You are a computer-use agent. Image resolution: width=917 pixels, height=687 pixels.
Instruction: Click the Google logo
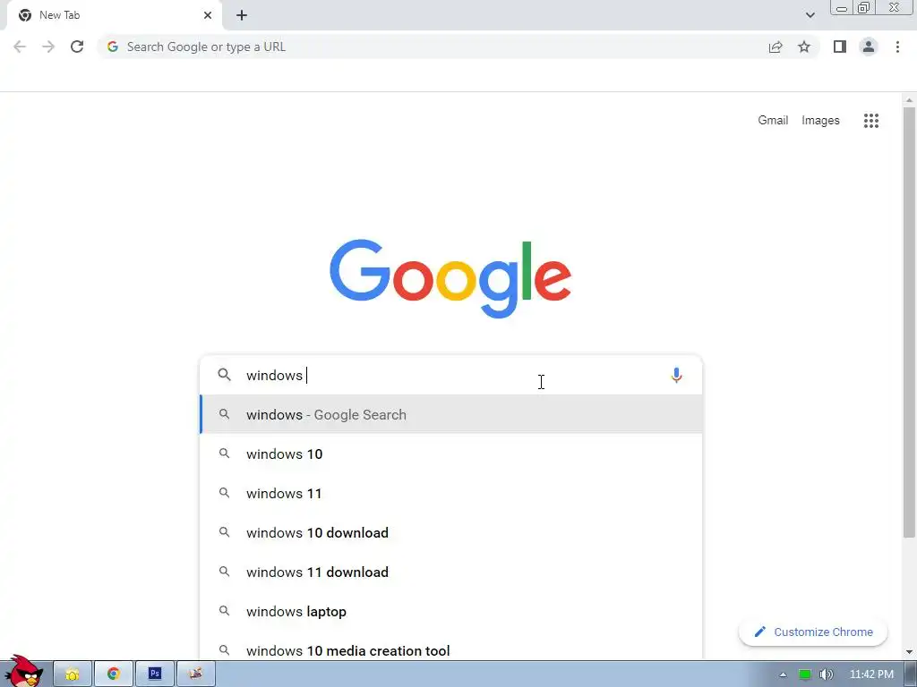click(x=450, y=278)
